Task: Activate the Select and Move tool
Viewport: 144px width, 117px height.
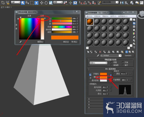Action: pyautogui.click(x=42, y=3)
